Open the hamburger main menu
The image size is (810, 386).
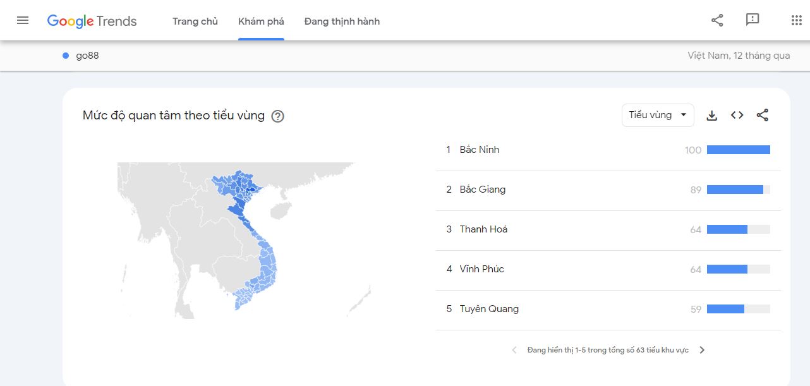pos(23,20)
